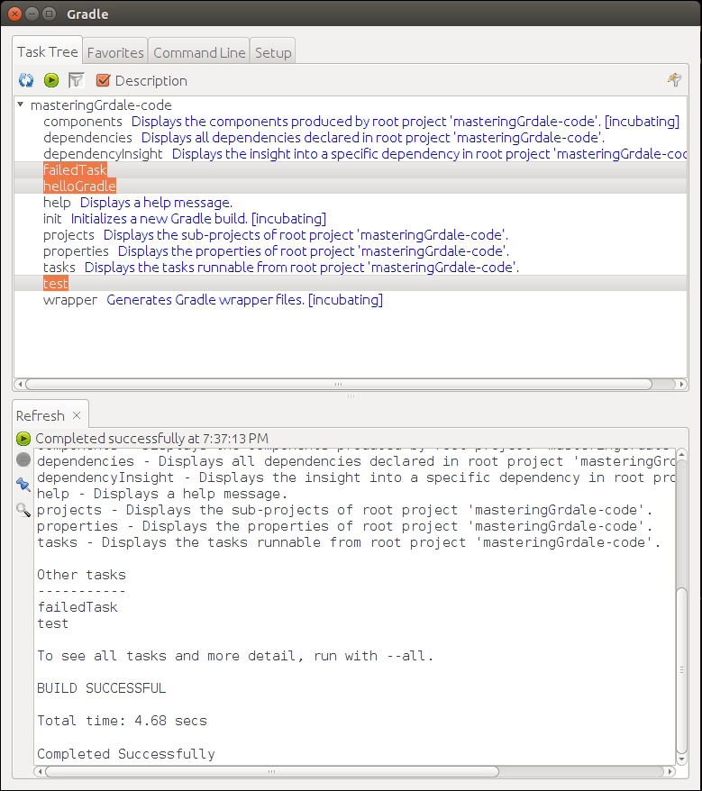Collapse the masteringGrdale-code tree node

(x=20, y=105)
